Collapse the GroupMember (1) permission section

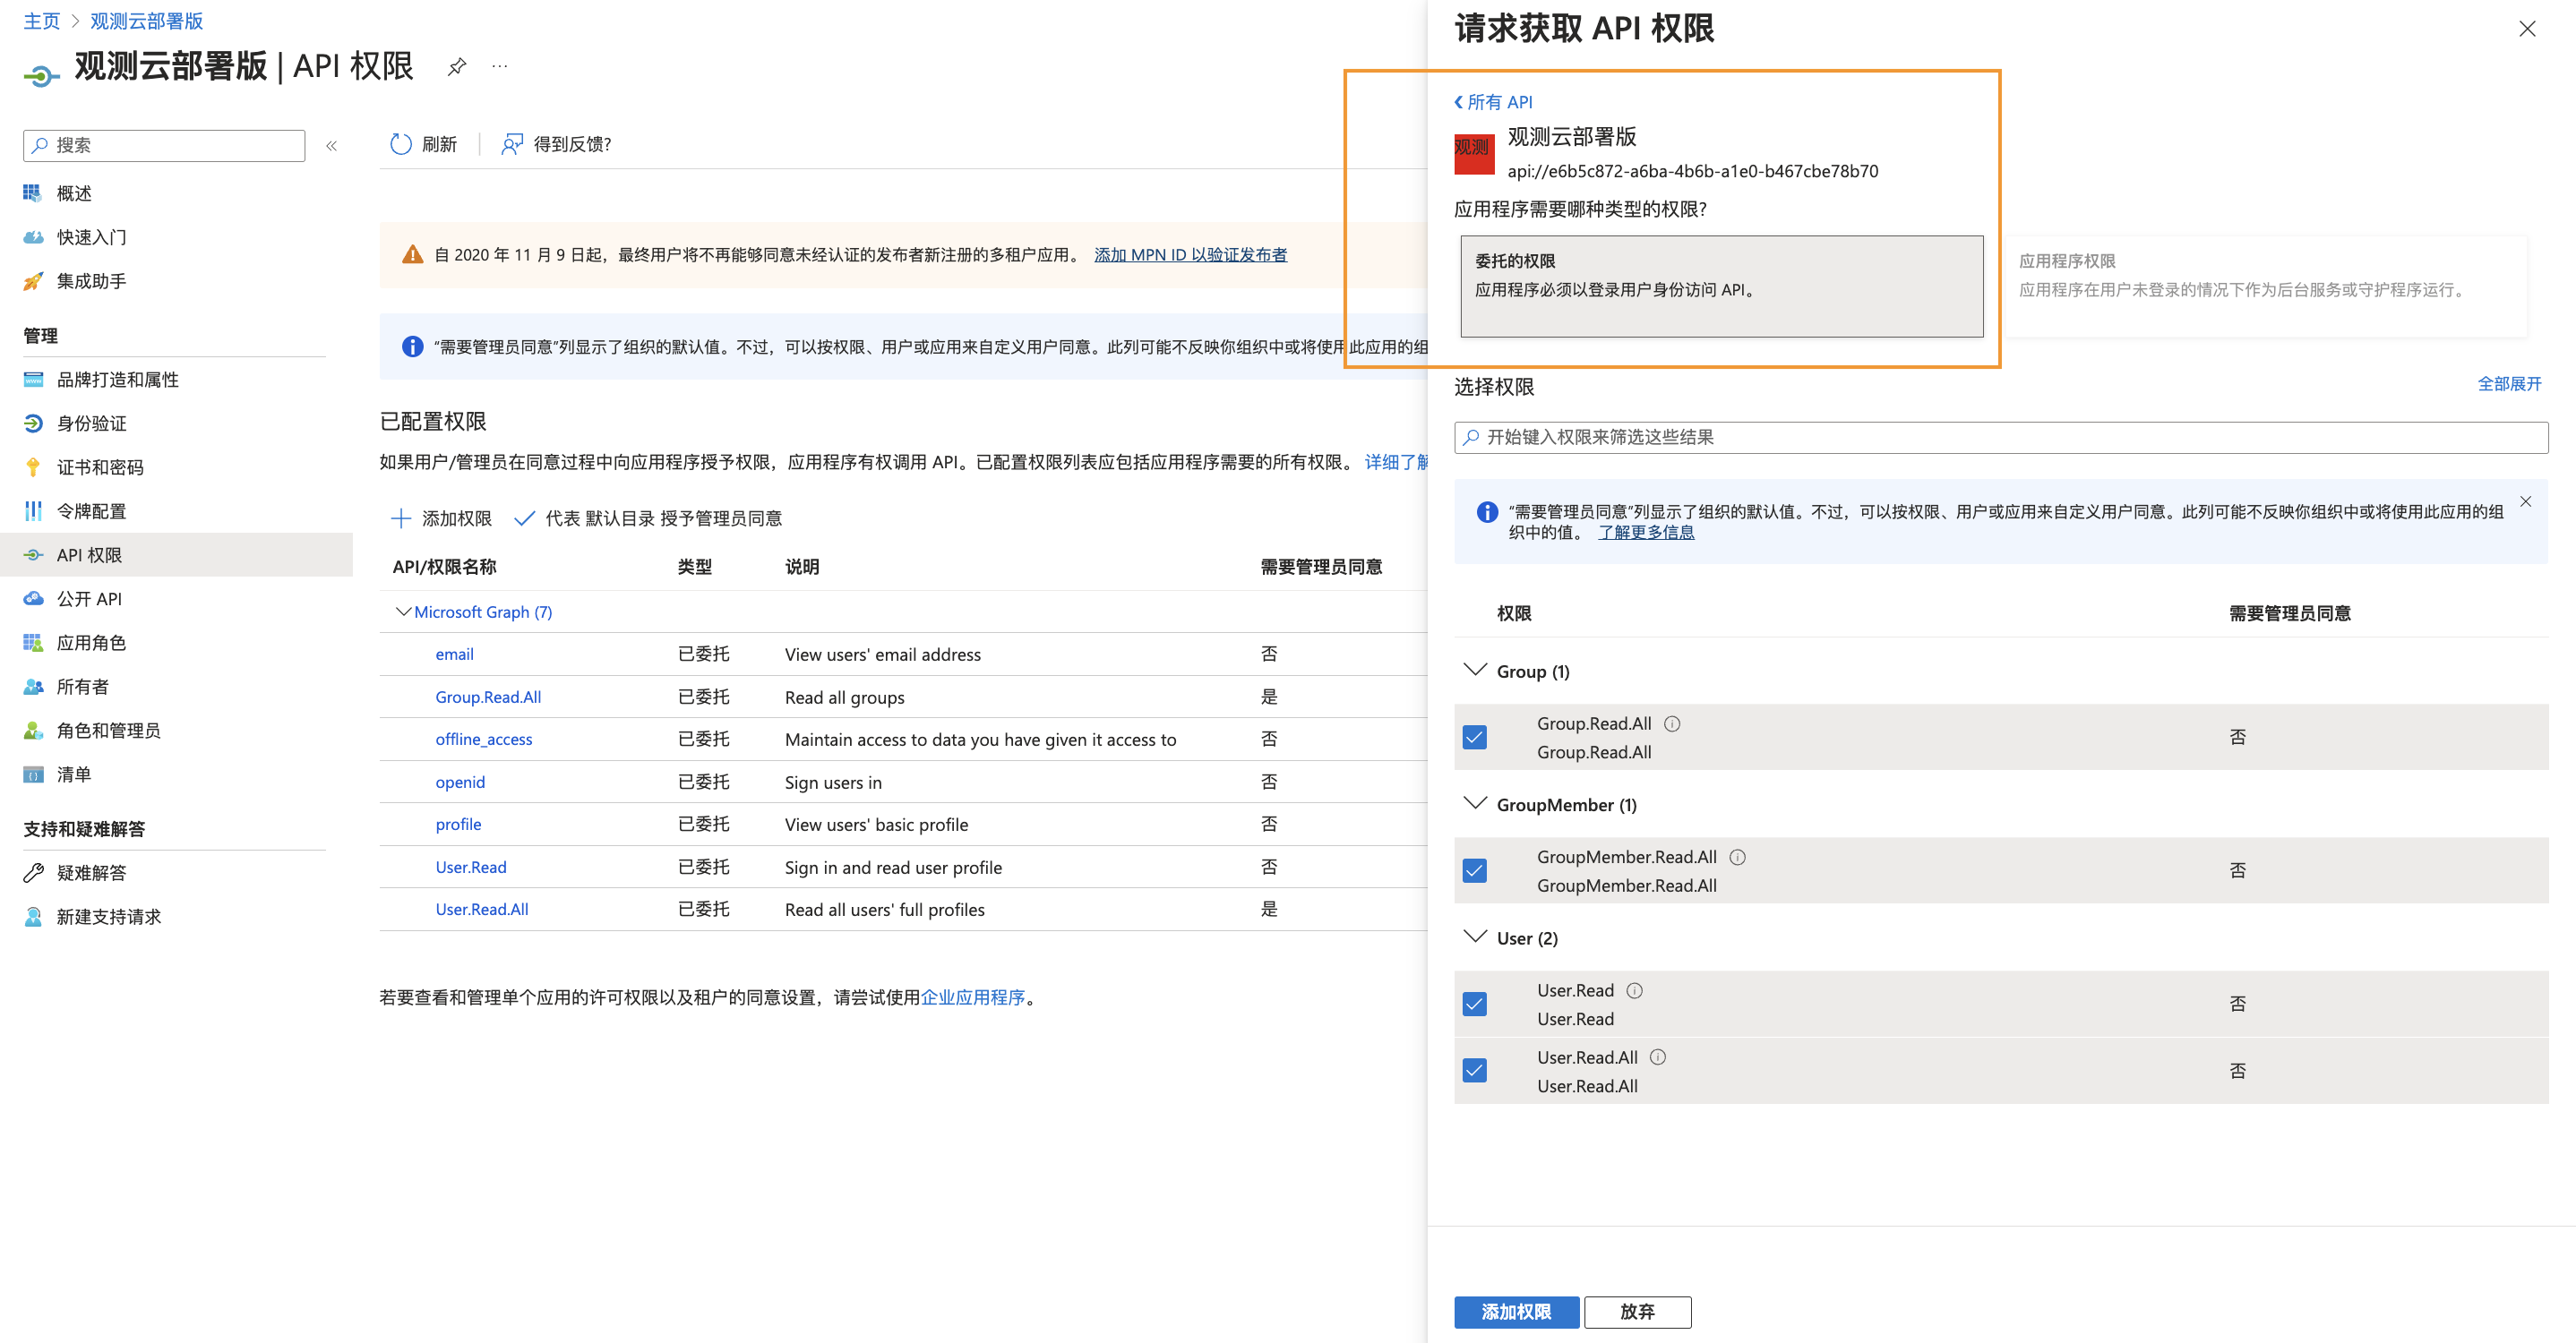pyautogui.click(x=1475, y=804)
